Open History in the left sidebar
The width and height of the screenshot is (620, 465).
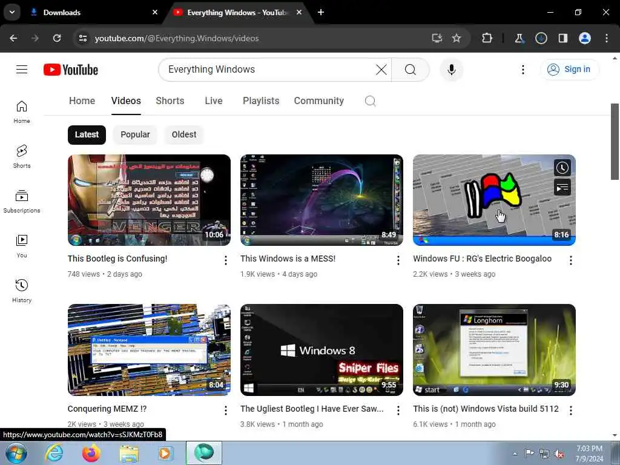click(x=22, y=291)
